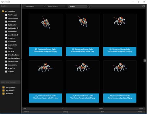
Task: Open the linearGradient example
Action: [13, 55]
